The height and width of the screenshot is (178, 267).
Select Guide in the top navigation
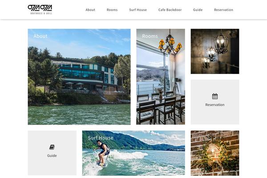coord(198,10)
